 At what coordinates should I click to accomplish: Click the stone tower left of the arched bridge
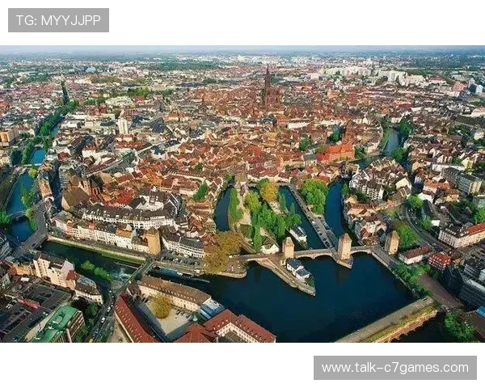(x=288, y=247)
